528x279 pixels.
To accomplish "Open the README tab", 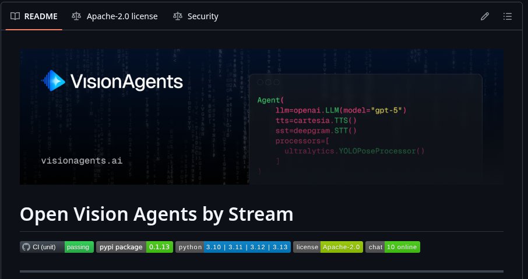I will 34,16.
